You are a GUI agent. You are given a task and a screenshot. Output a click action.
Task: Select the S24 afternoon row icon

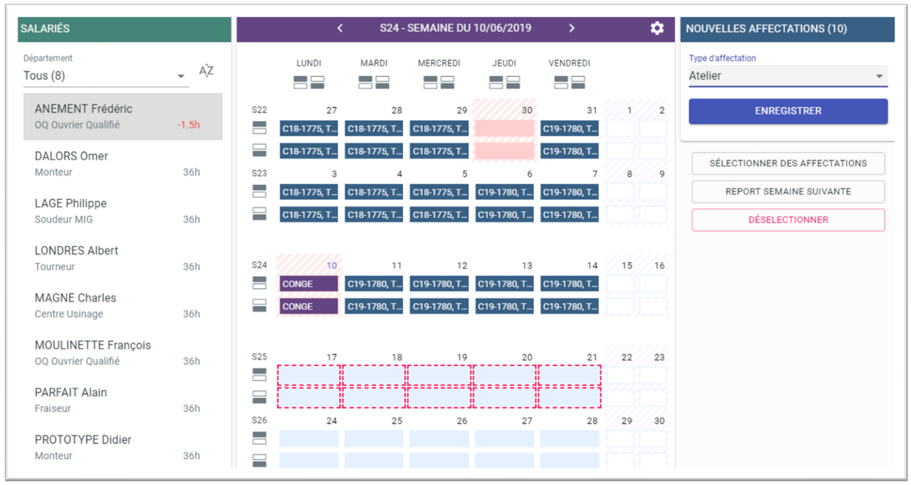259,305
